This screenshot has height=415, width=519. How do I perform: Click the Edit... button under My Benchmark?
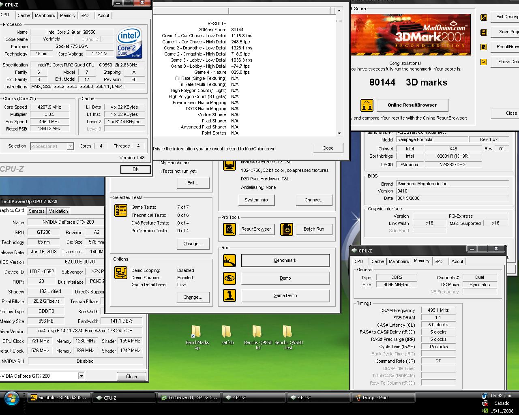193,183
